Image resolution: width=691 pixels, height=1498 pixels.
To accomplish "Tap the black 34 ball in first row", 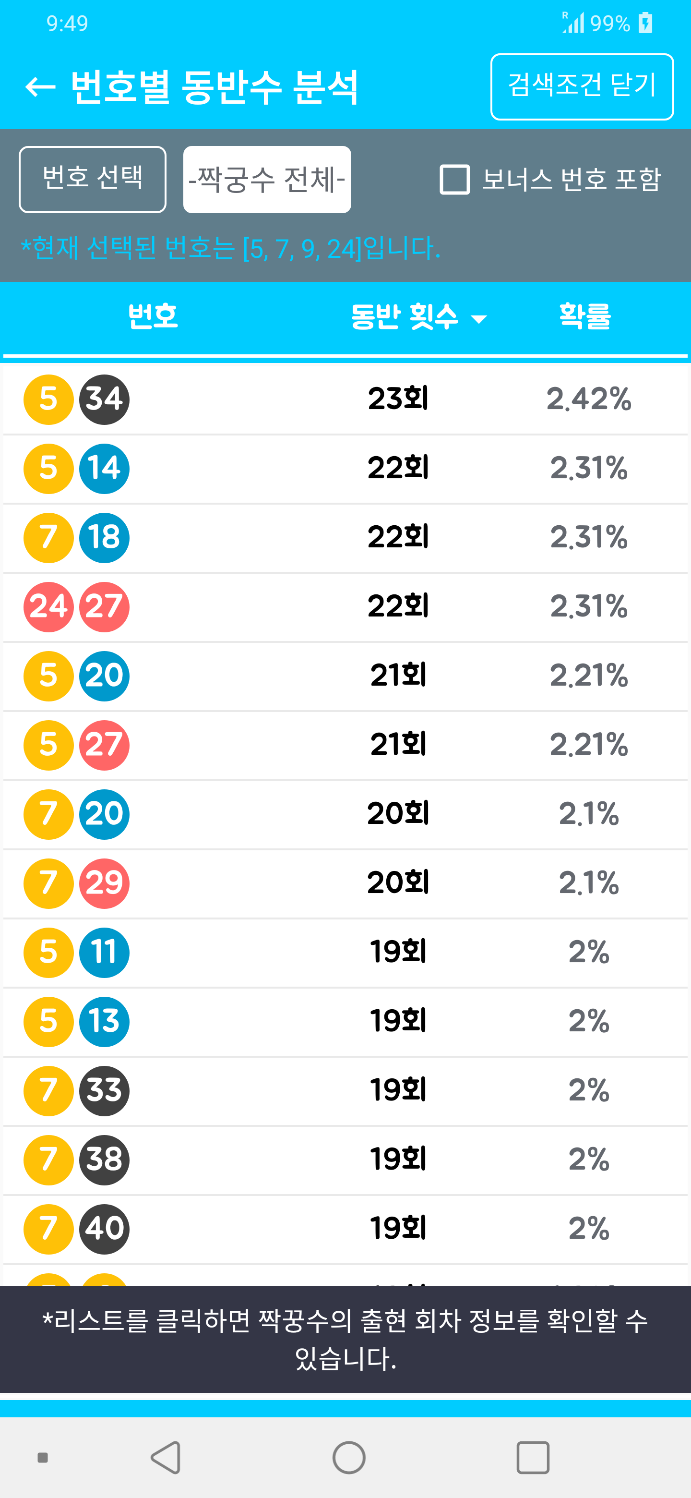I will [x=105, y=399].
